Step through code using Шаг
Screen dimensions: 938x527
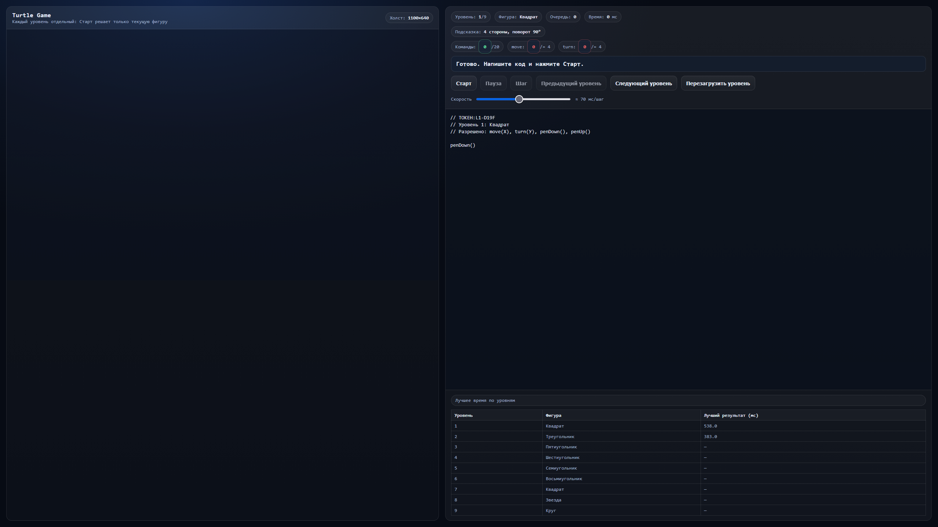521,83
